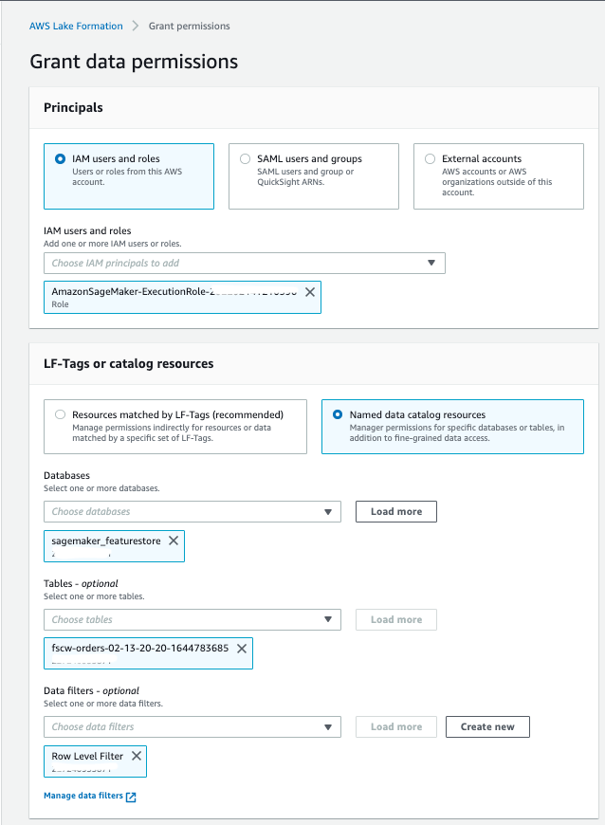This screenshot has height=825, width=605.
Task: Remove the AmazonSageMaker-ExecutionRole principal chip
Action: coord(310,292)
